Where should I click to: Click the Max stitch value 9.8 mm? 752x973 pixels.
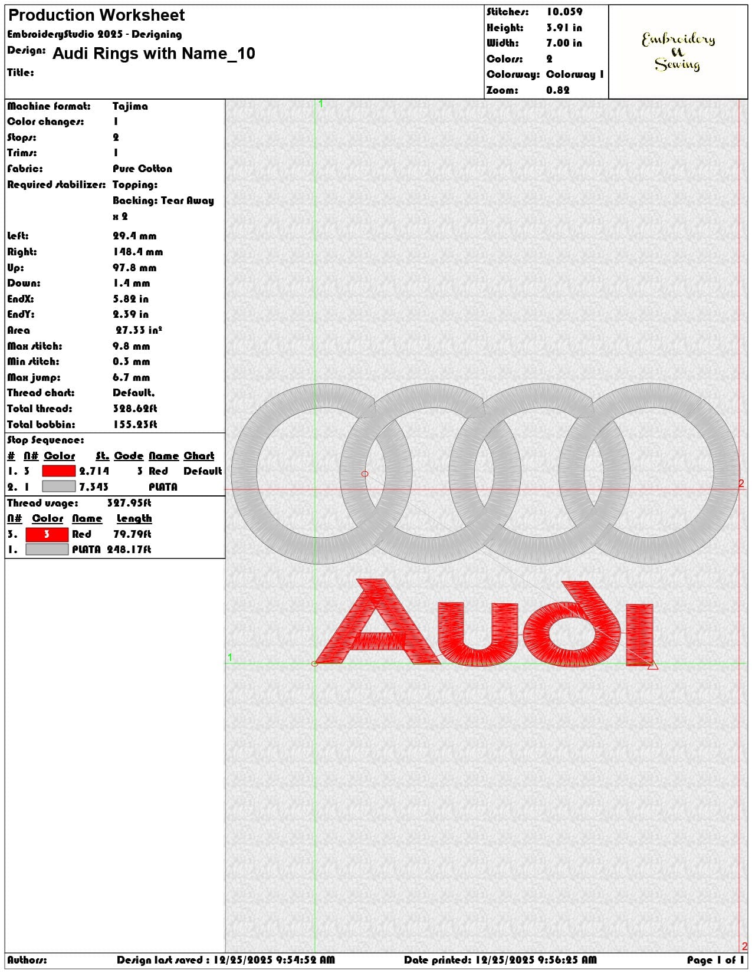point(131,346)
